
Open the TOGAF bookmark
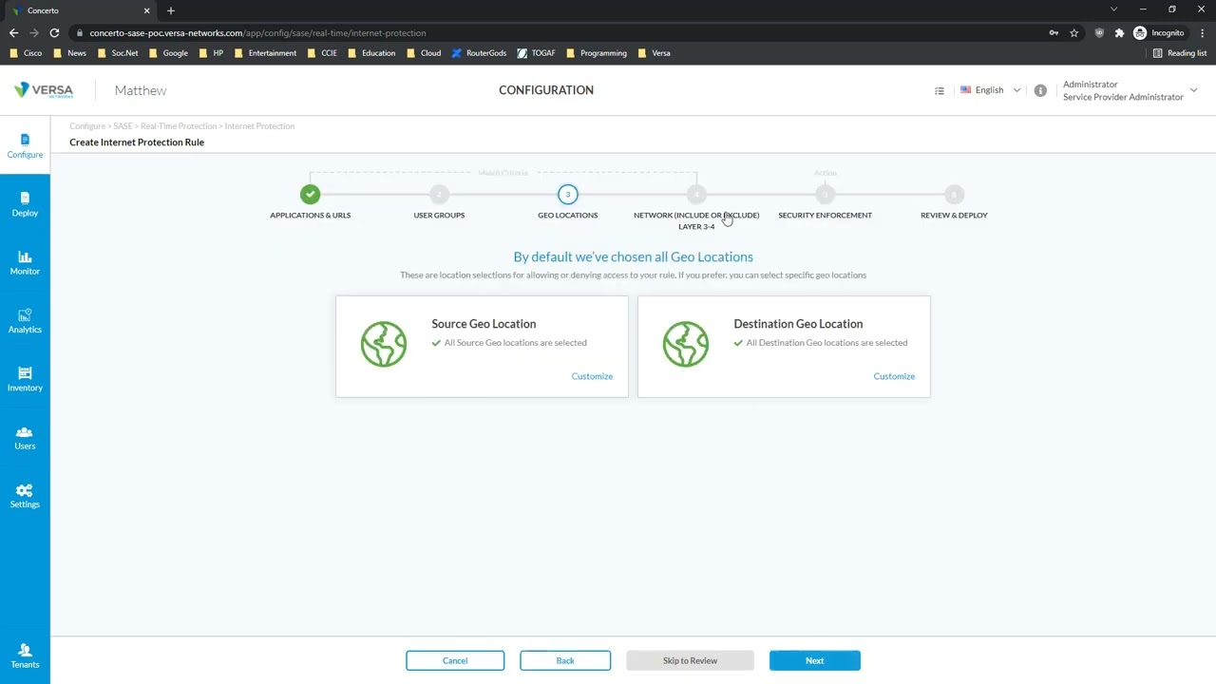(537, 53)
